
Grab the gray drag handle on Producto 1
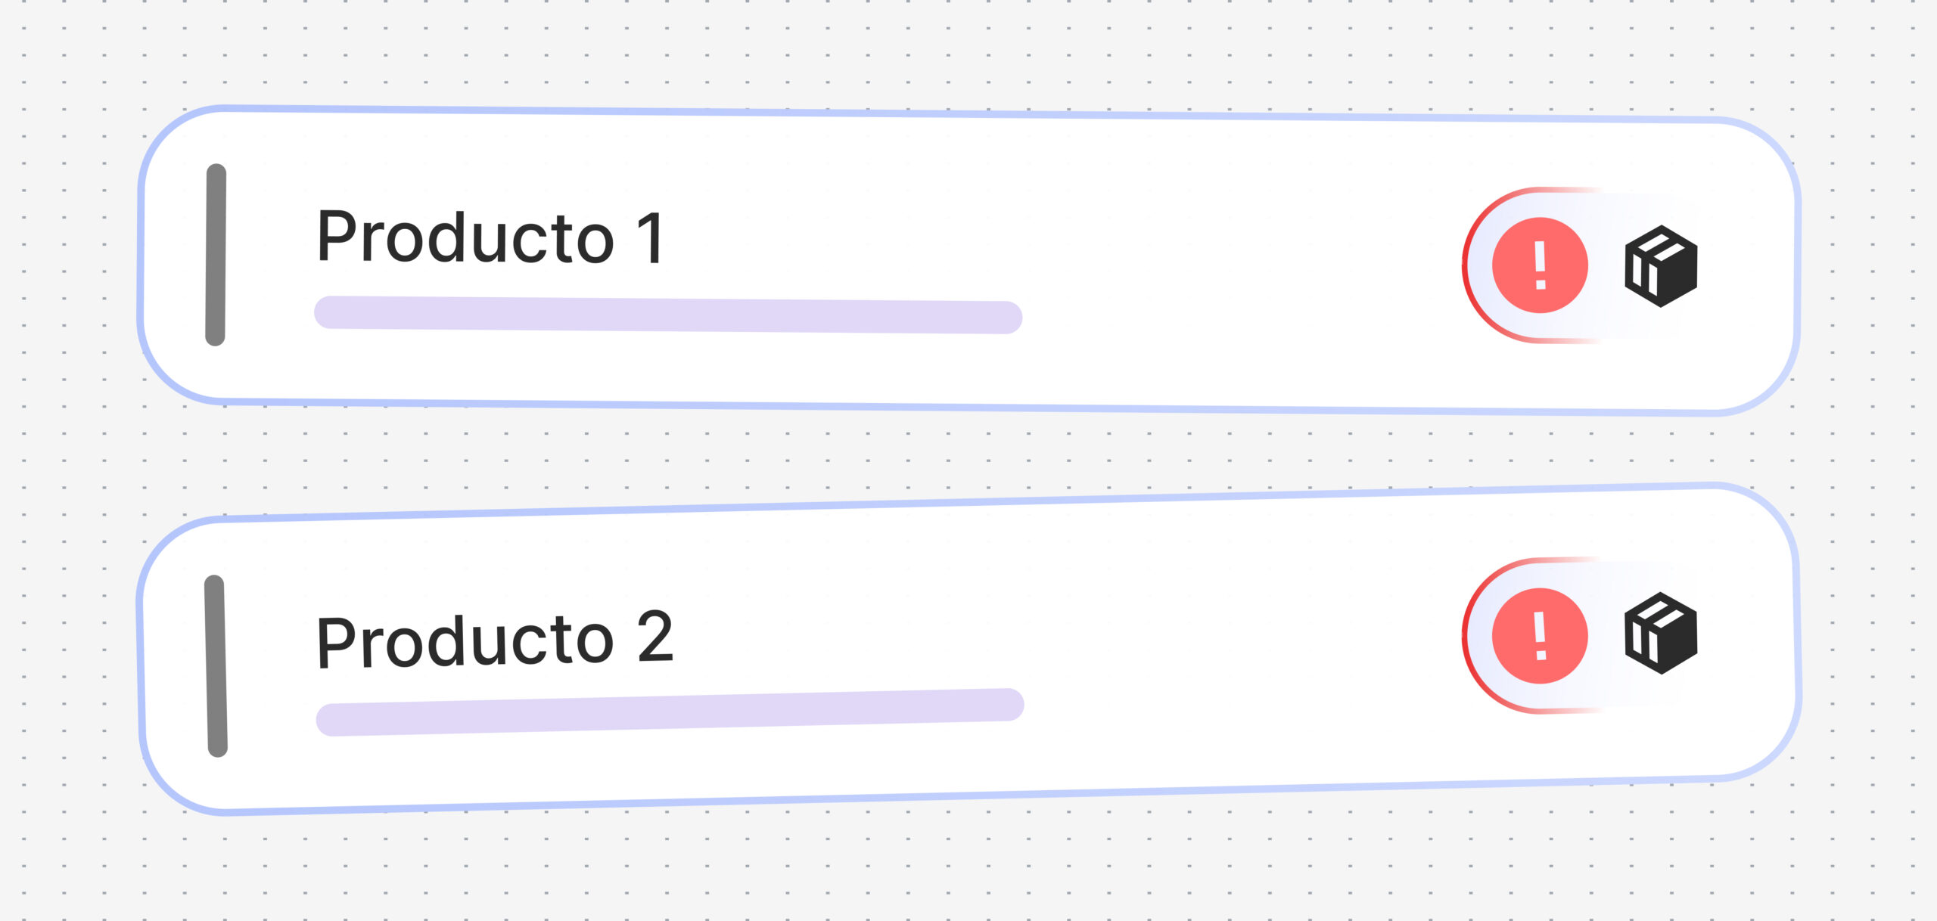tap(216, 255)
